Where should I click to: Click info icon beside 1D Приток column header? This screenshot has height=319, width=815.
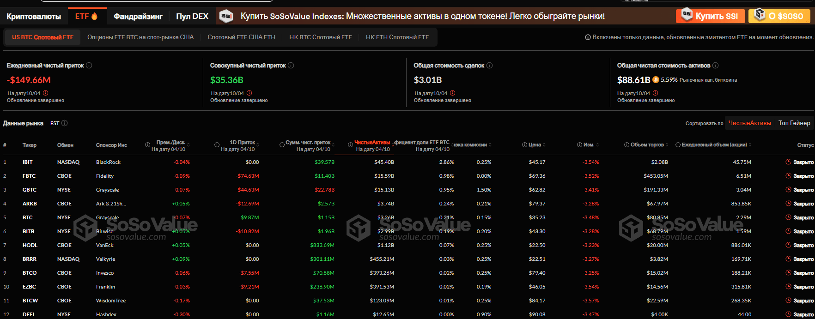(x=217, y=145)
